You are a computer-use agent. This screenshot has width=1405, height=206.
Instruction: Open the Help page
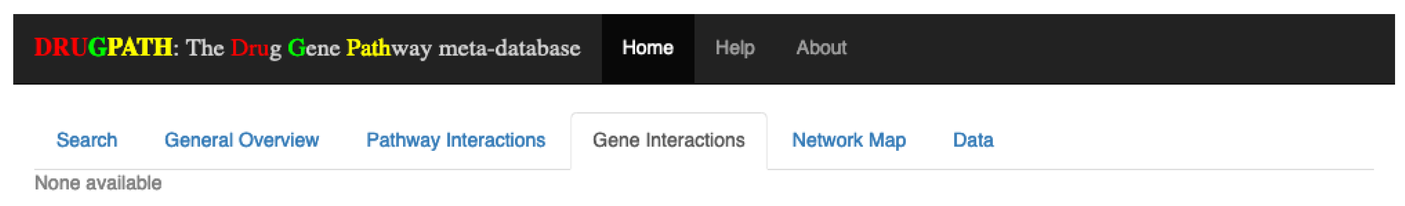(x=735, y=48)
